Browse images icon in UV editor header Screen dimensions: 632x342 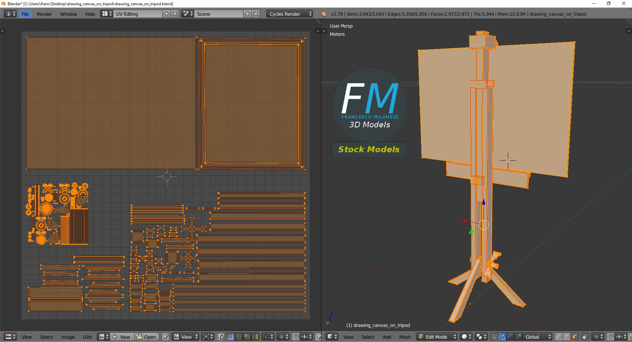point(104,337)
